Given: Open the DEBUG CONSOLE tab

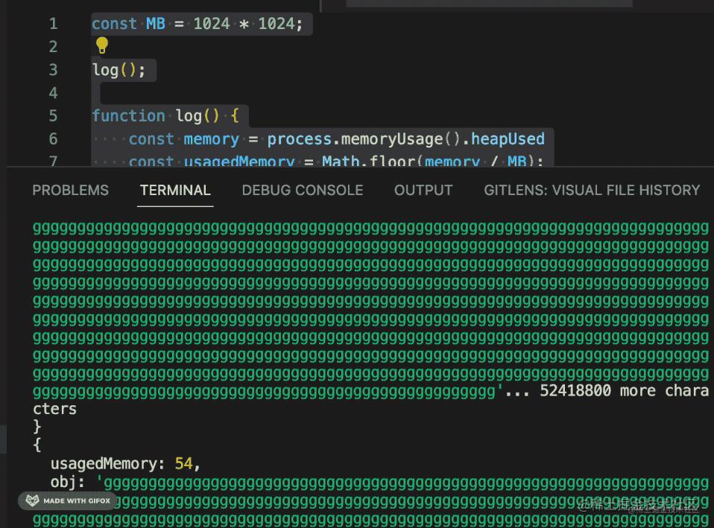Looking at the screenshot, I should (x=302, y=190).
